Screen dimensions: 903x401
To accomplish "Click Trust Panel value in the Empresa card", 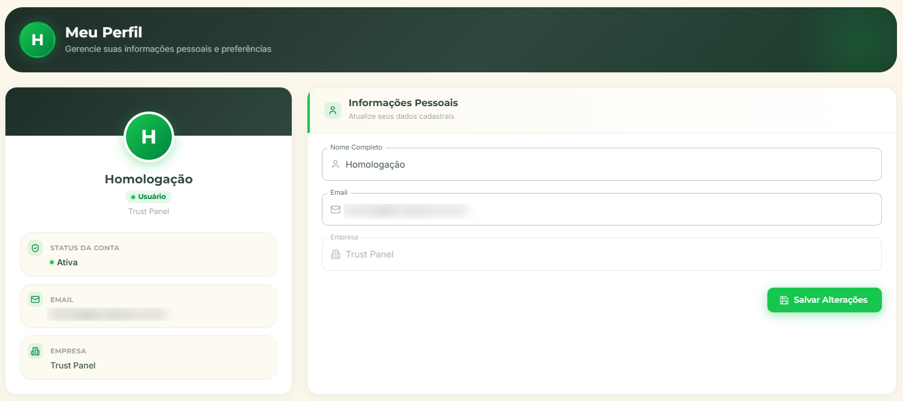I will click(x=73, y=365).
